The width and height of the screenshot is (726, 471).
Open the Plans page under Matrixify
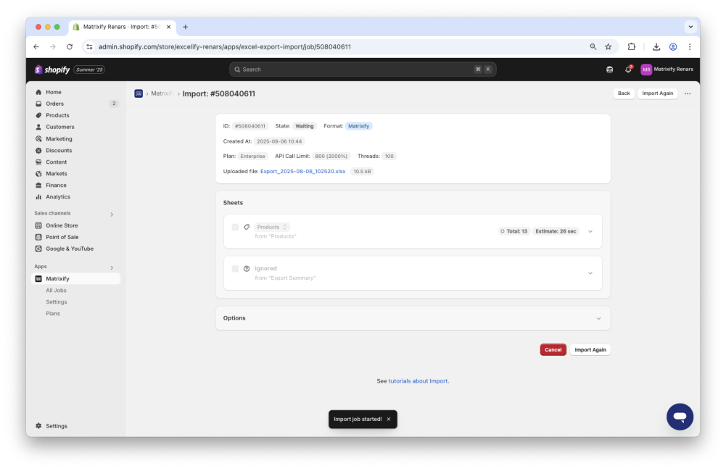pyautogui.click(x=53, y=313)
